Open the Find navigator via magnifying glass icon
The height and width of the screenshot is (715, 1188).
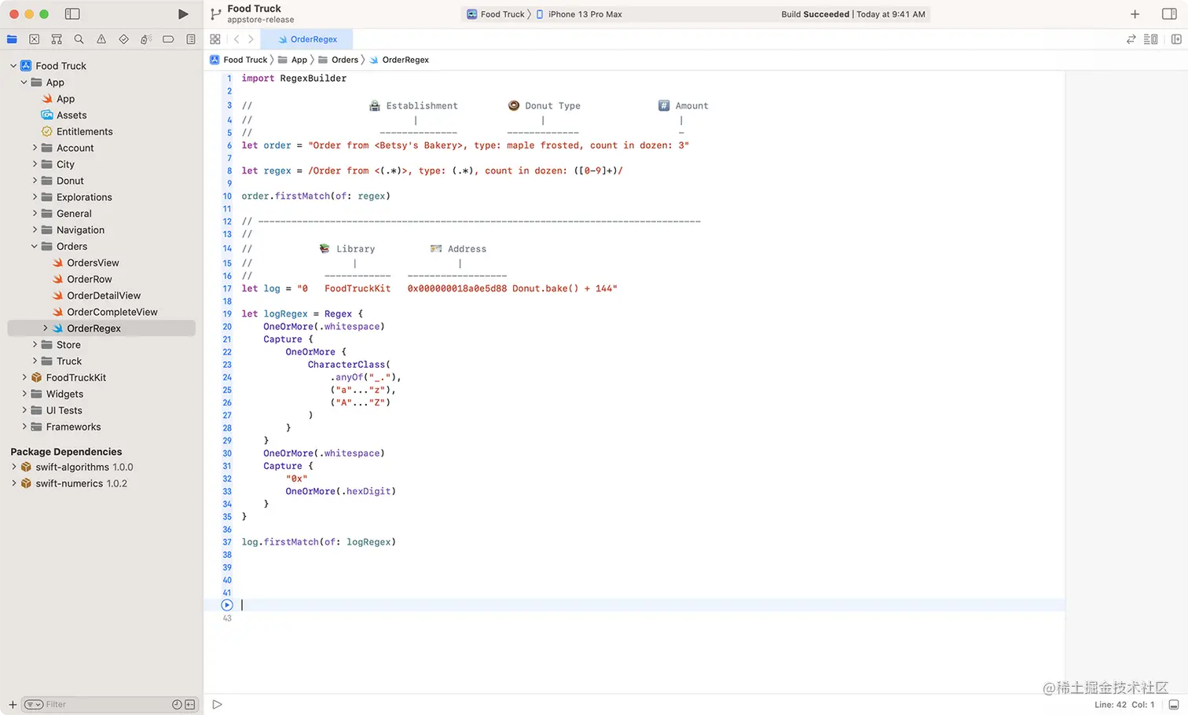tap(78, 38)
